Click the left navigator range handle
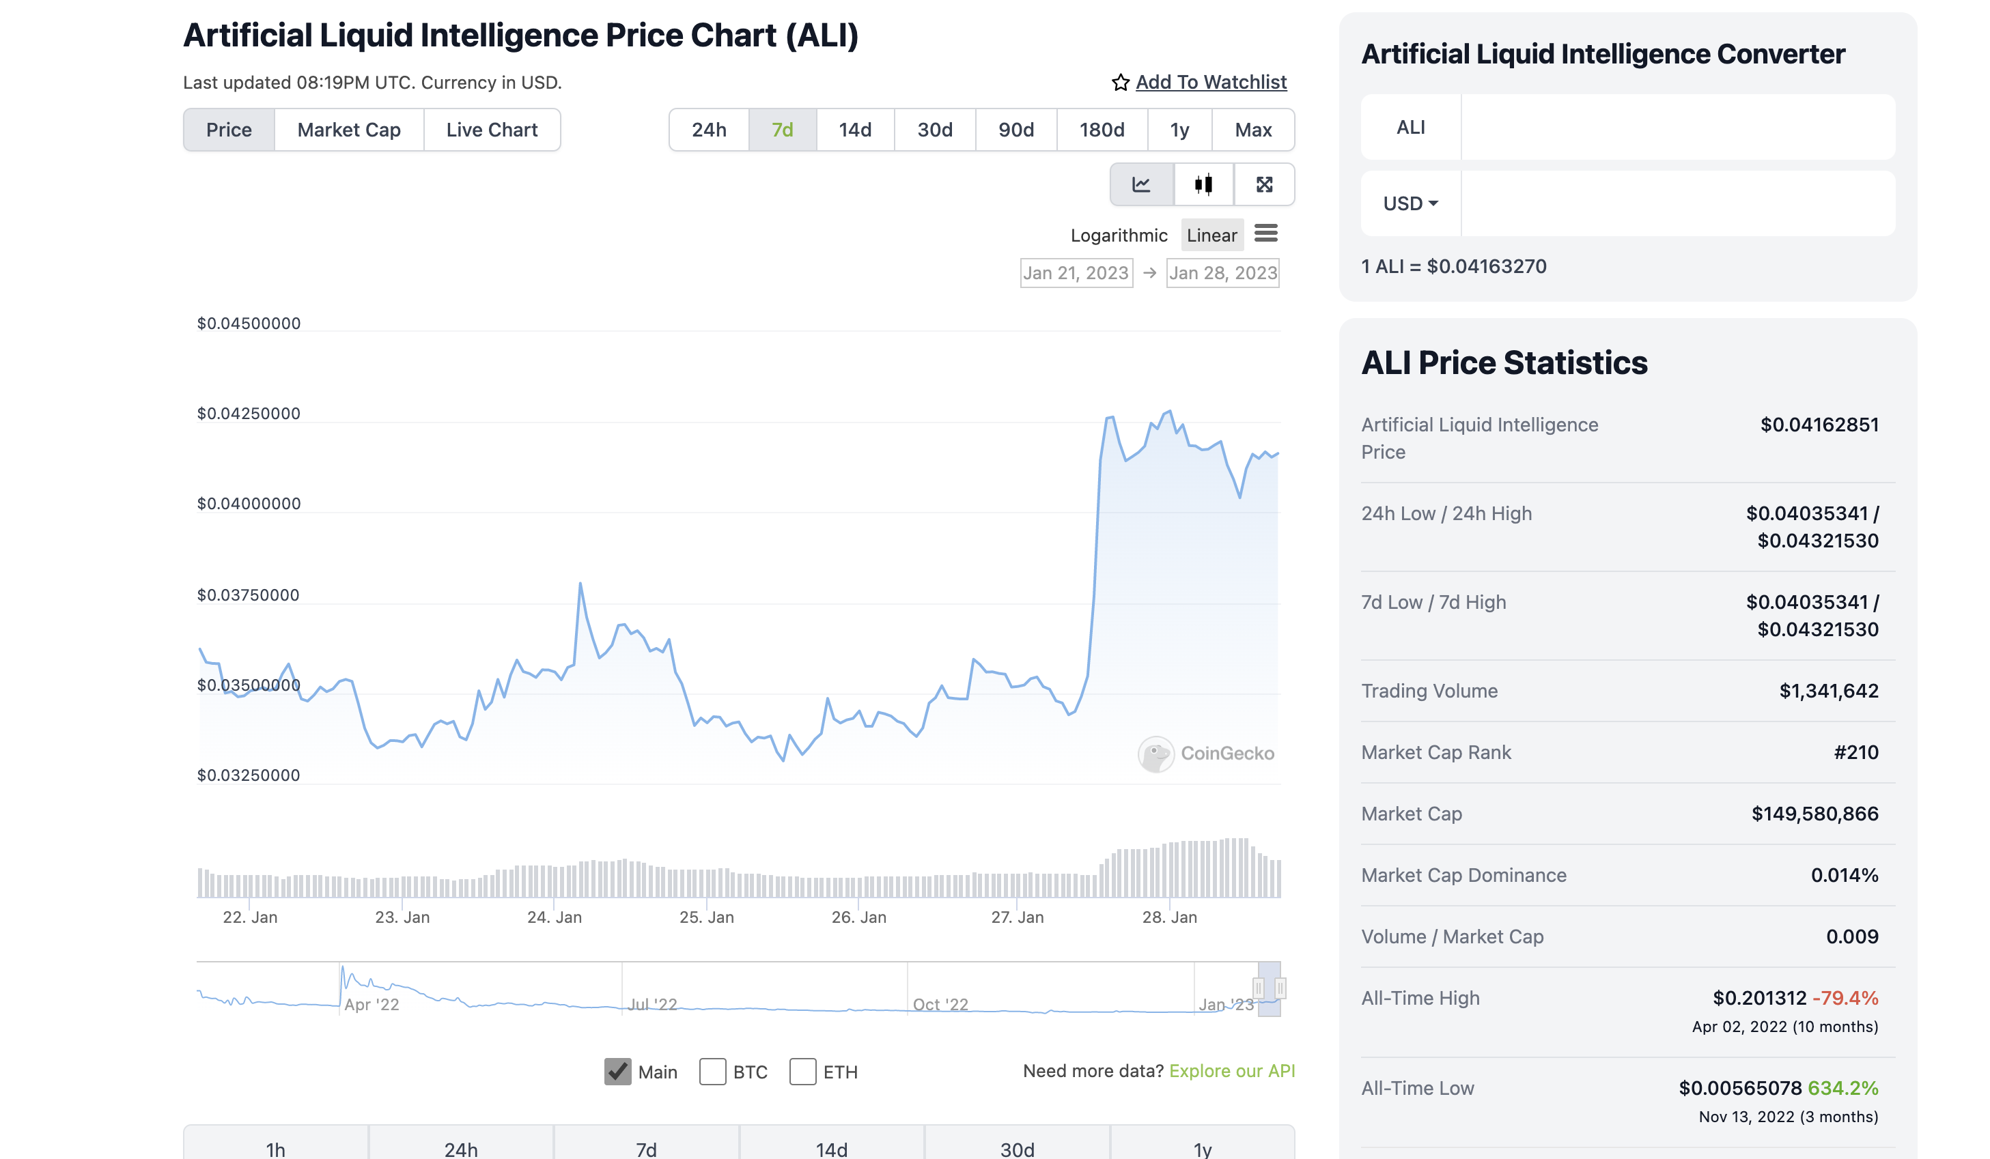The width and height of the screenshot is (1990, 1159). [x=1259, y=988]
